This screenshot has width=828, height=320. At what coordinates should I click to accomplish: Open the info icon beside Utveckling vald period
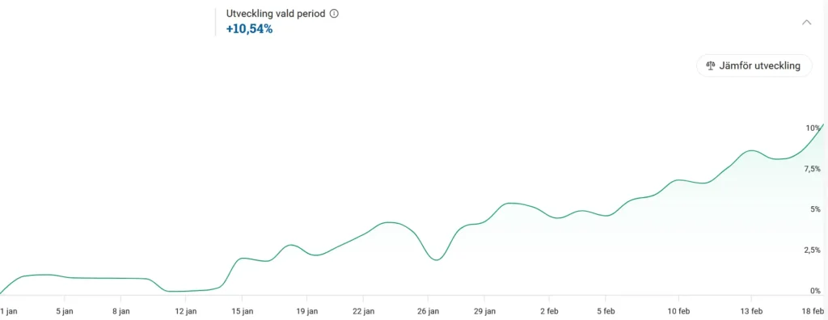pyautogui.click(x=334, y=14)
